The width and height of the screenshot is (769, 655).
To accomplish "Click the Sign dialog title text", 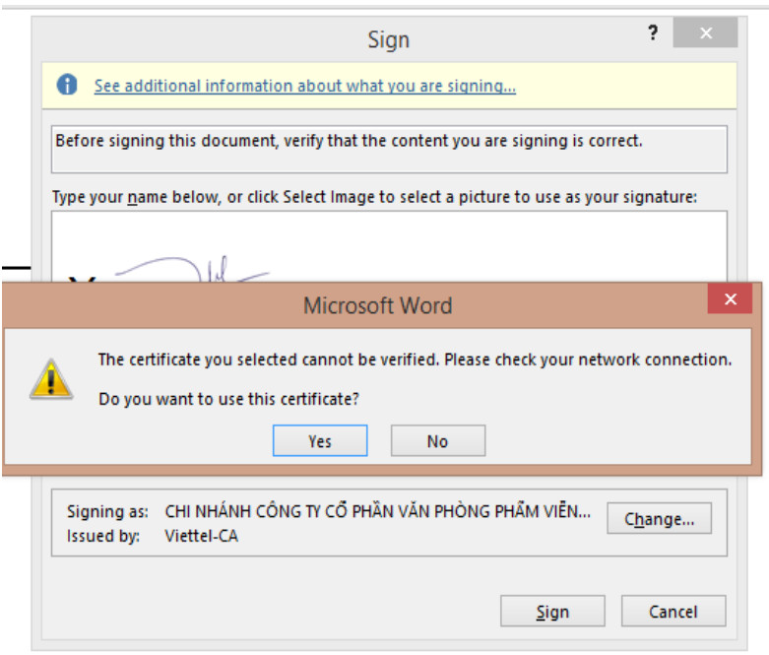I will pyautogui.click(x=388, y=39).
